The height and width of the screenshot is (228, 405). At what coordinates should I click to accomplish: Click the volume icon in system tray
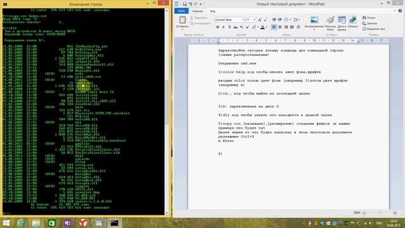pyautogui.click(x=371, y=223)
